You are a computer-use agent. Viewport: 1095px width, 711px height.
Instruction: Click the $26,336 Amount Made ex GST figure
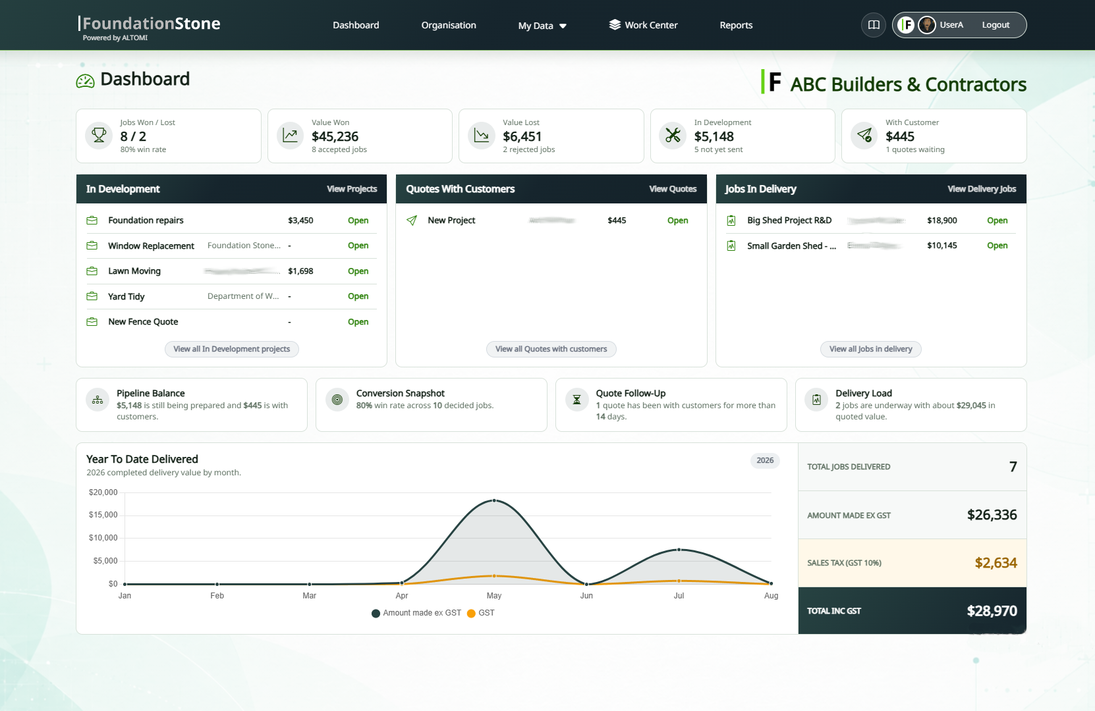point(992,515)
